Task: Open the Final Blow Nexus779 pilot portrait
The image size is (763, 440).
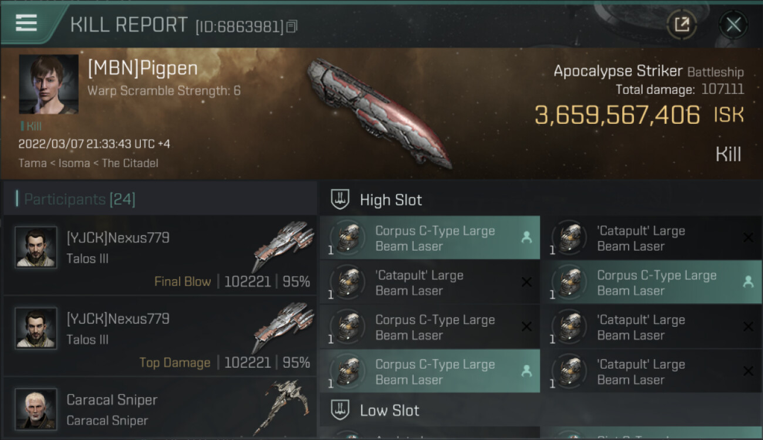Action: click(36, 247)
